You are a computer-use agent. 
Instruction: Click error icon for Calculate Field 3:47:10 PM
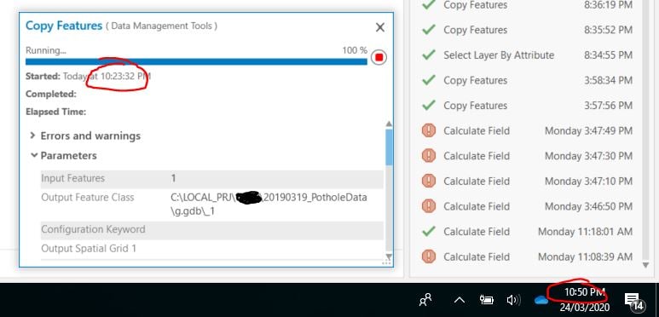[428, 181]
